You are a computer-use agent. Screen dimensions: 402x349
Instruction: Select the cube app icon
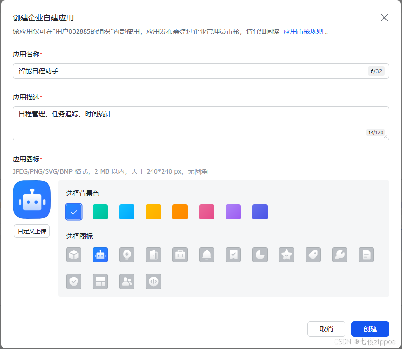[x=74, y=255]
